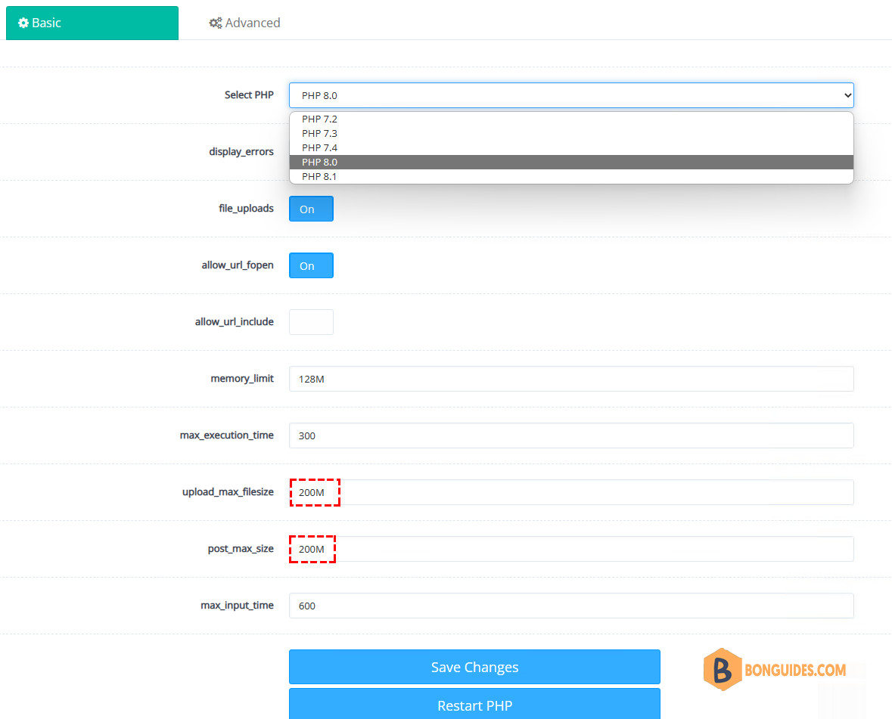Choose PHP 7.4 from the list
The width and height of the screenshot is (892, 719).
point(571,147)
